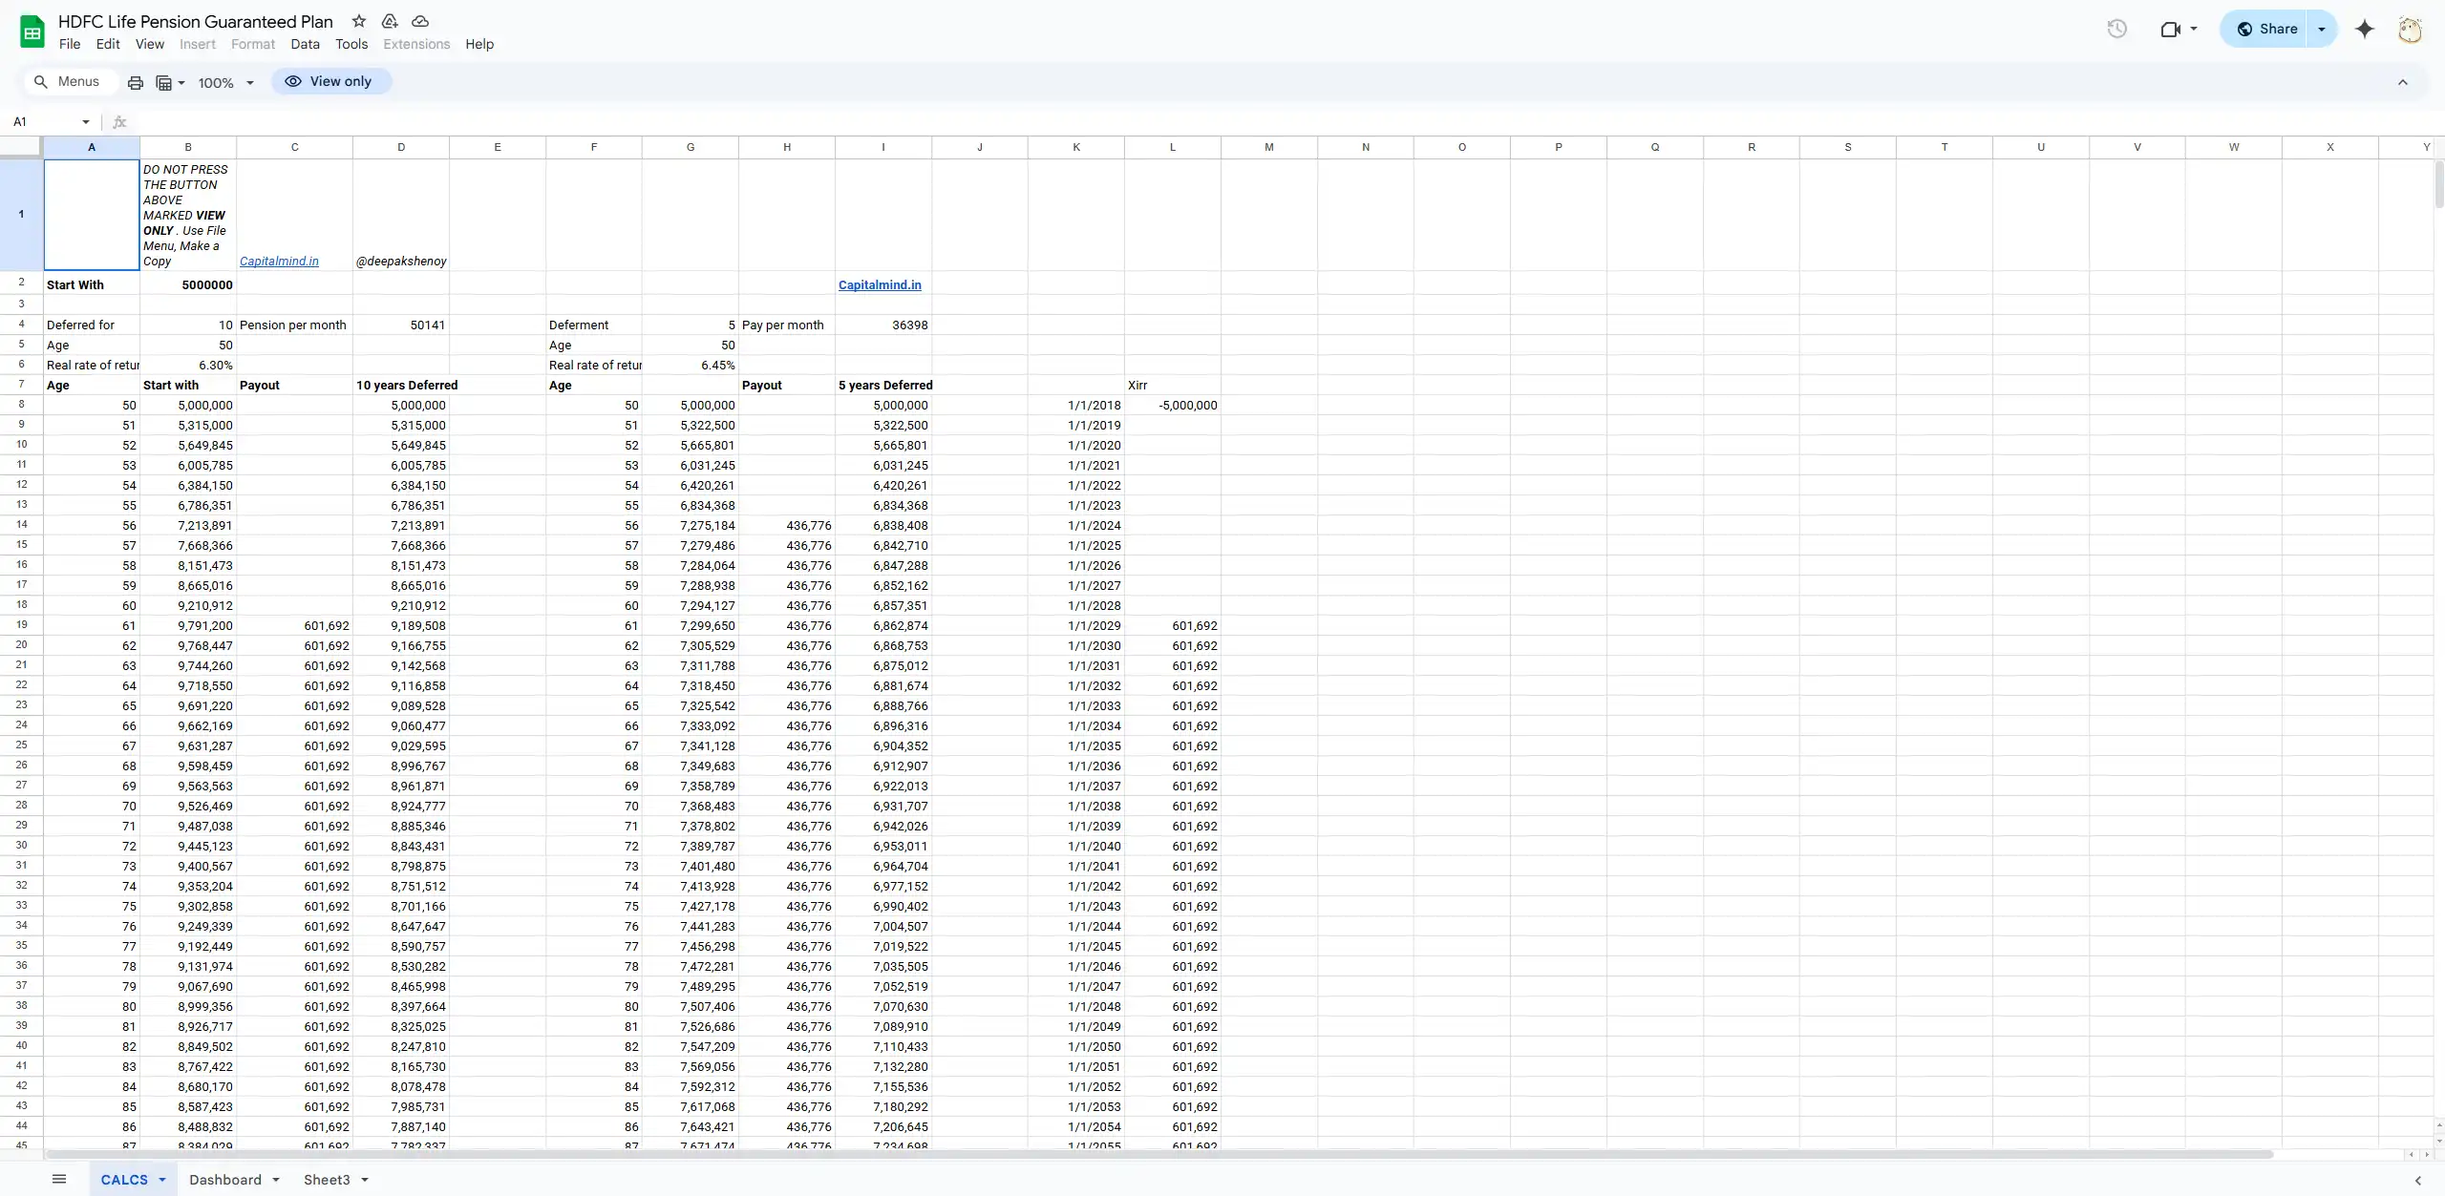This screenshot has height=1196, width=2445.
Task: Open the Dashboard tab menu arrow
Action: (x=276, y=1180)
